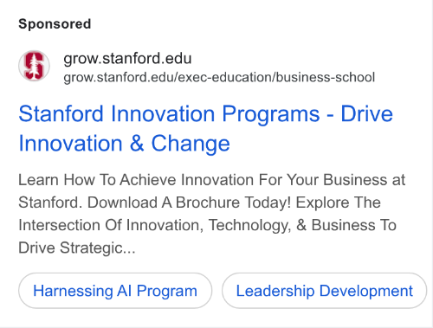Click the grow.stanford.edu site name

[127, 58]
